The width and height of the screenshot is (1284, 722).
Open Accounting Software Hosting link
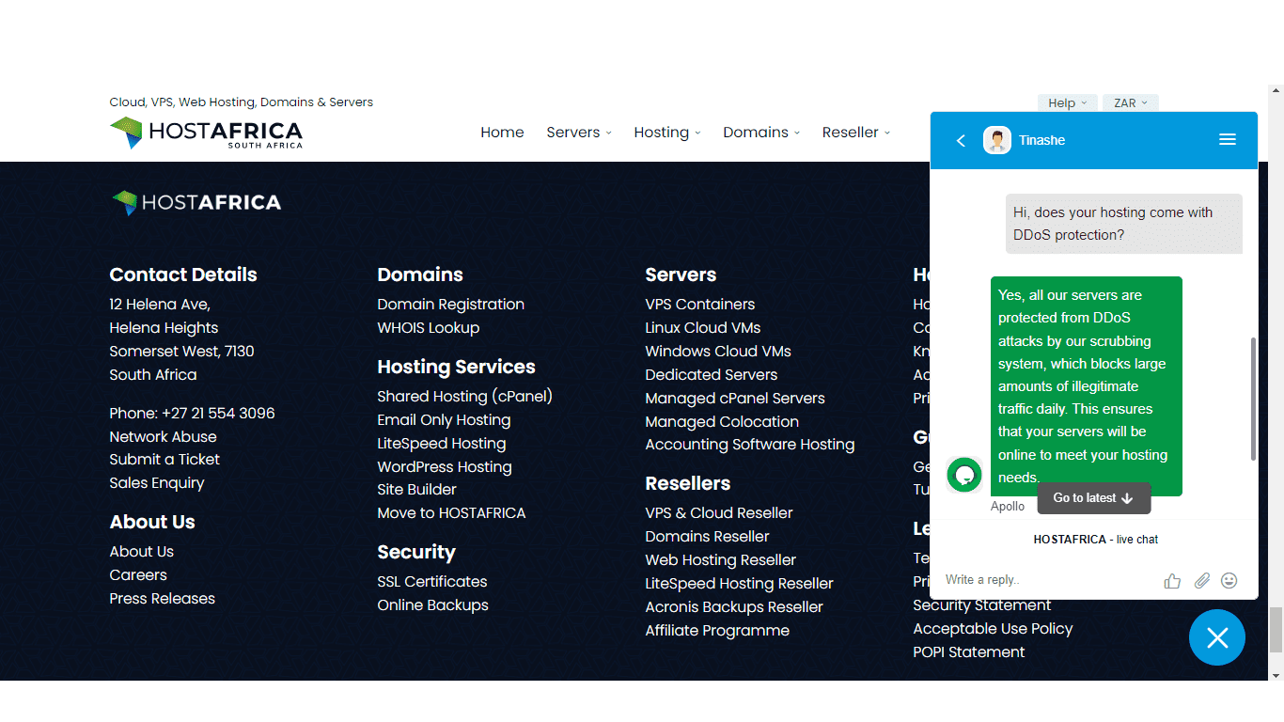[749, 445]
